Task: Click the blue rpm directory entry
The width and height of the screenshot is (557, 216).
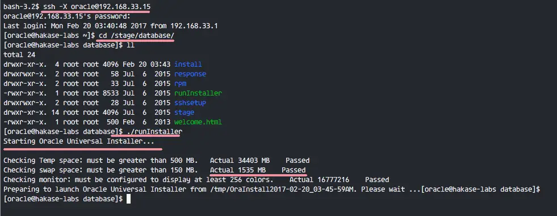Action: pyautogui.click(x=180, y=84)
